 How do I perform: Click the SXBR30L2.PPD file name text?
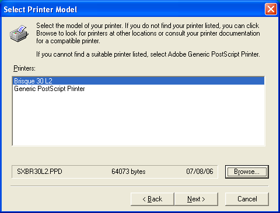coord(40,172)
